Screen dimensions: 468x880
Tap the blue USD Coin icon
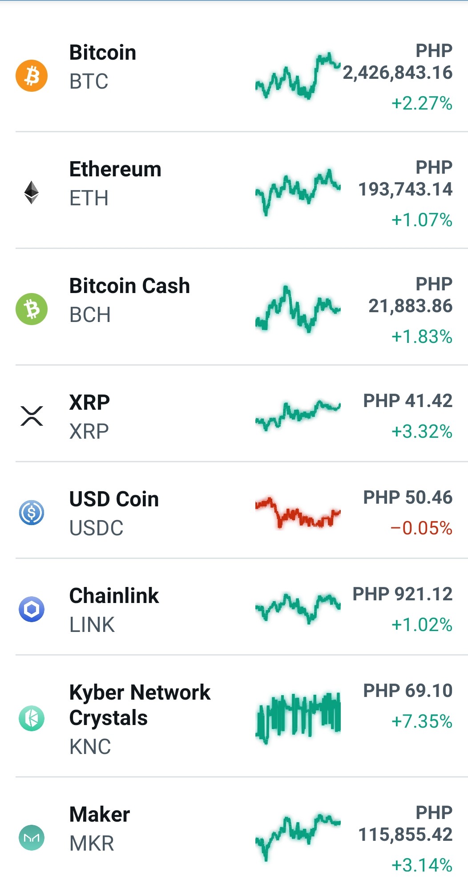[x=32, y=513]
